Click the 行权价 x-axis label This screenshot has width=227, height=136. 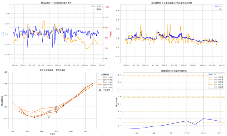(x=53, y=134)
